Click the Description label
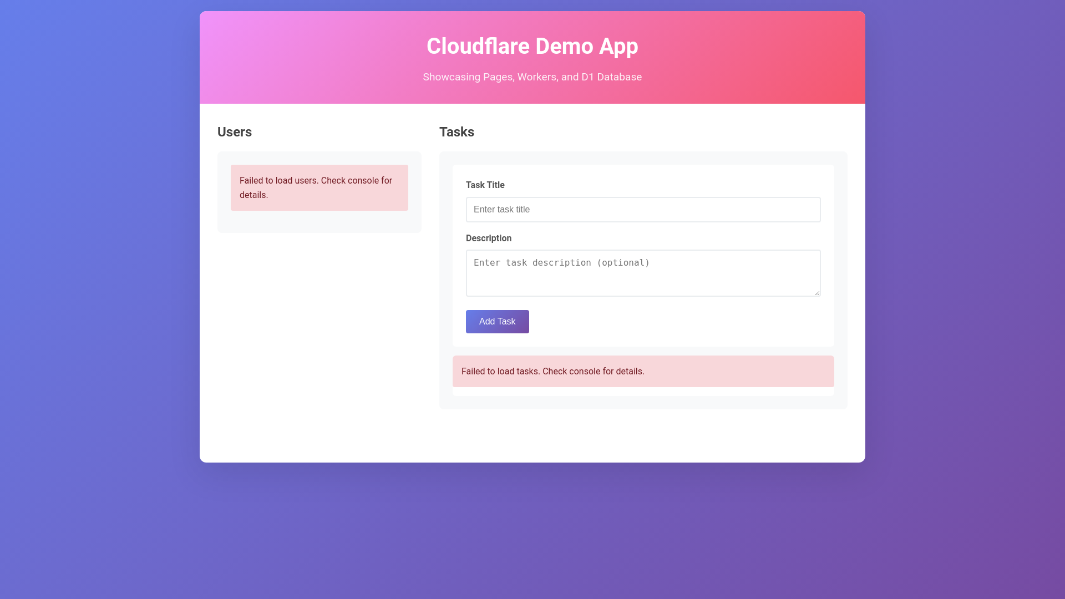This screenshot has width=1065, height=599. 489,238
